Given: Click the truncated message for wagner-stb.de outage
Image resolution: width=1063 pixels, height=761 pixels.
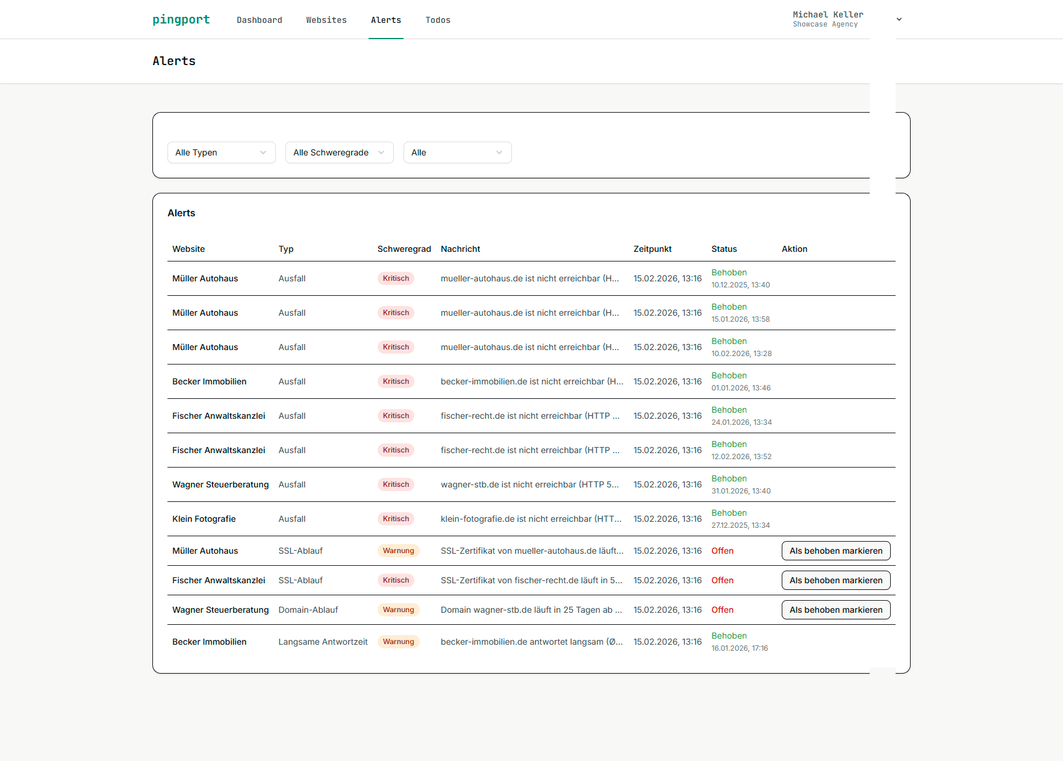Looking at the screenshot, I should 530,484.
